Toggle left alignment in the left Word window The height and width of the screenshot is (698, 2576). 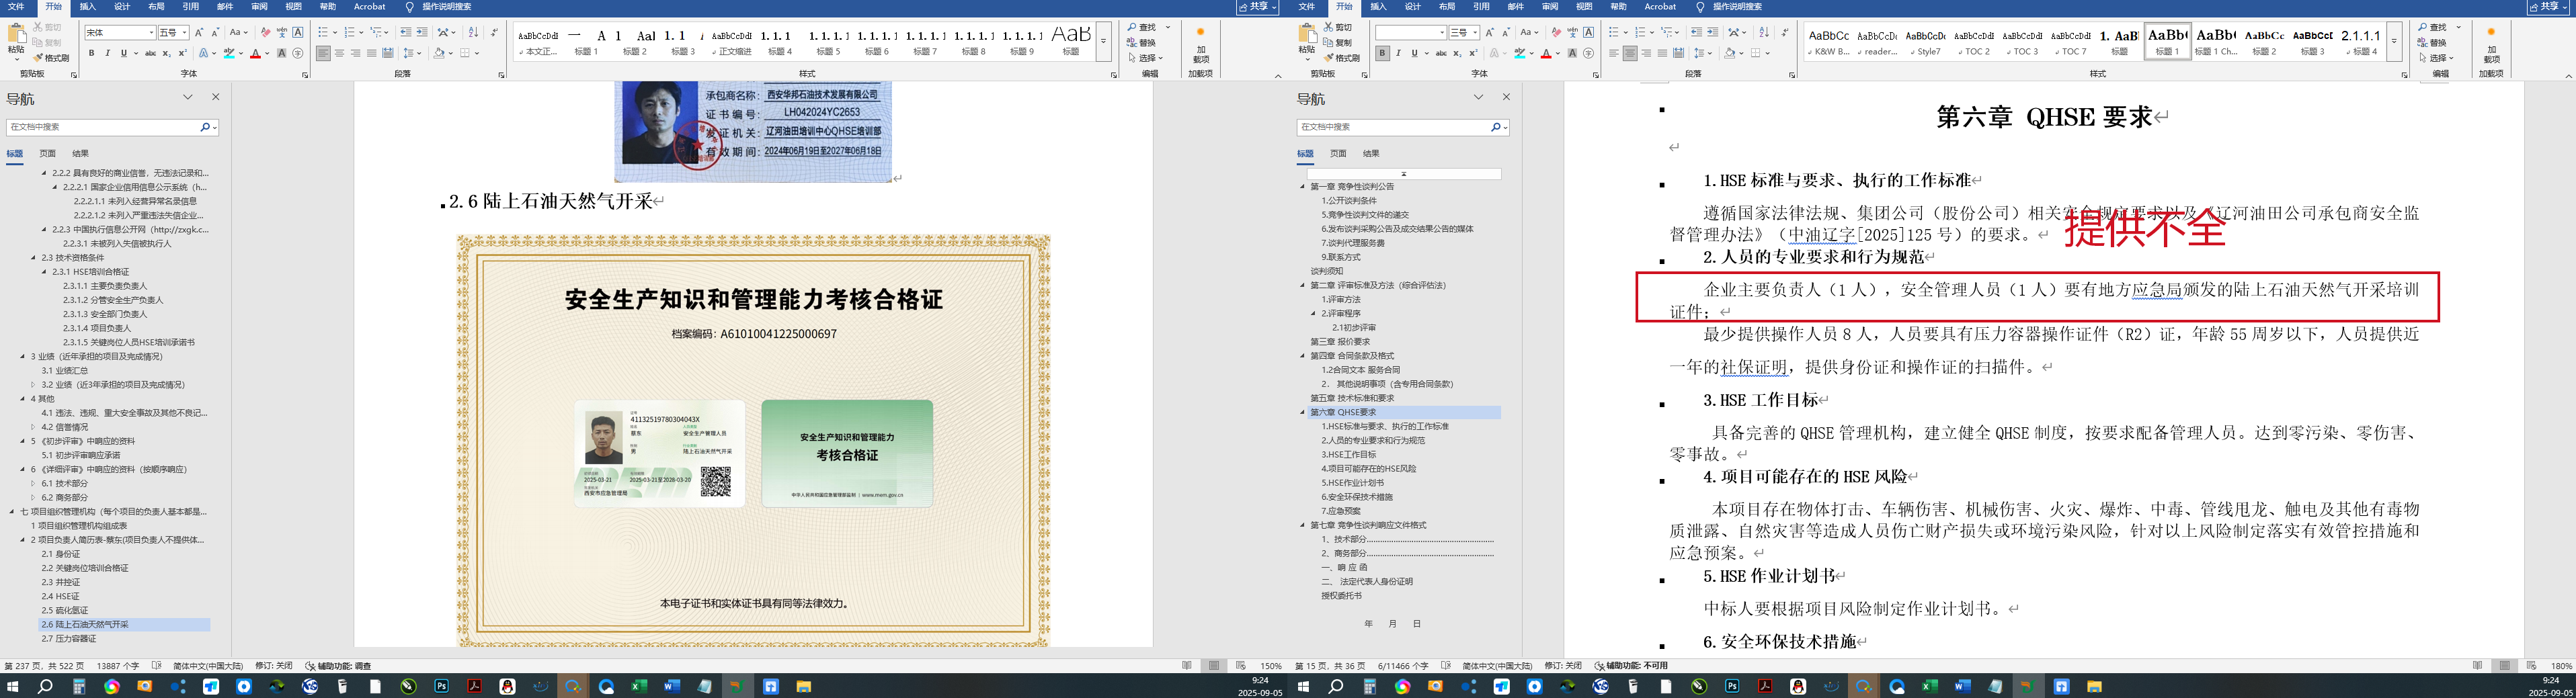point(323,53)
